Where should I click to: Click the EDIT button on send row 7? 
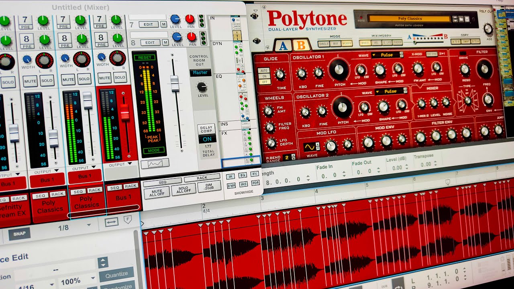point(148,24)
